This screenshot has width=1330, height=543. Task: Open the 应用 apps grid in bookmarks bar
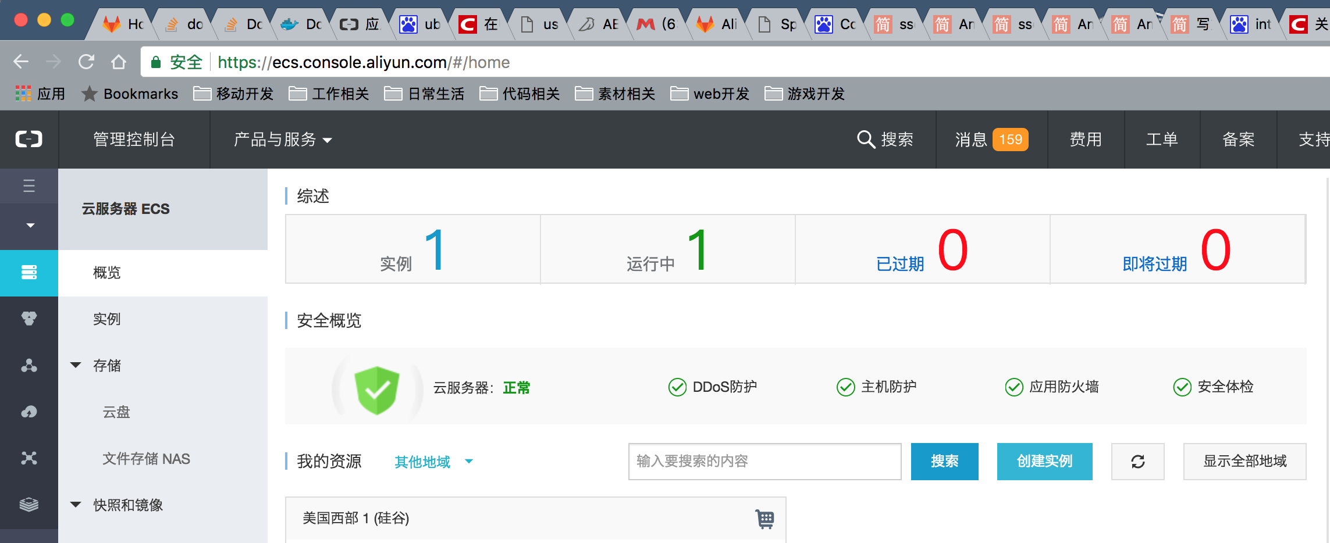(x=40, y=94)
